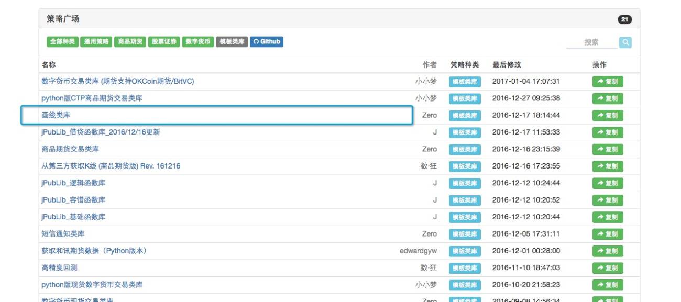Click 模板类库 tag in 商品期货交易类库 row
The image size is (681, 302).
[x=465, y=150]
